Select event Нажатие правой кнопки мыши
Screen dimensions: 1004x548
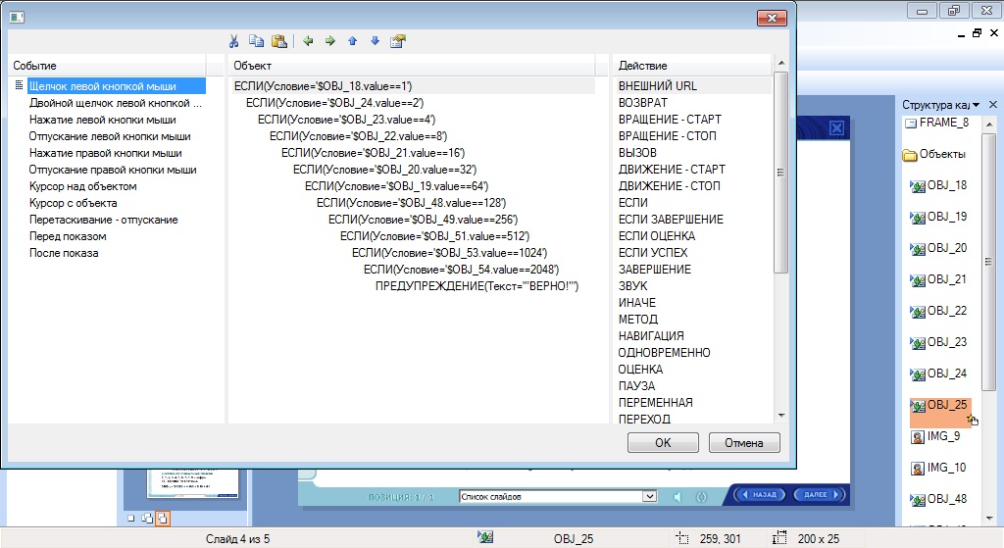coord(106,152)
